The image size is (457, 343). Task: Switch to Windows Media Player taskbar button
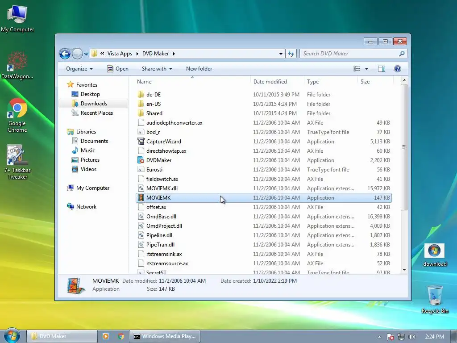click(x=165, y=336)
